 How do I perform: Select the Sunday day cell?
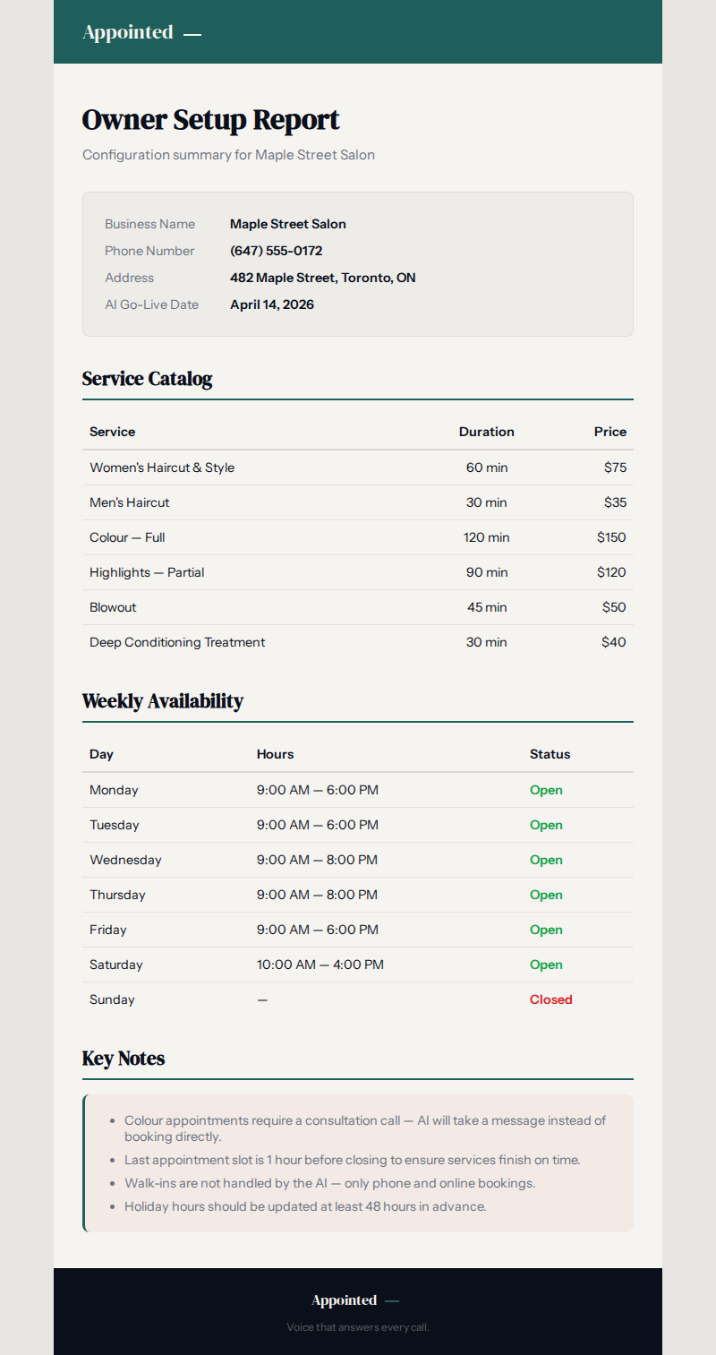[x=112, y=999]
